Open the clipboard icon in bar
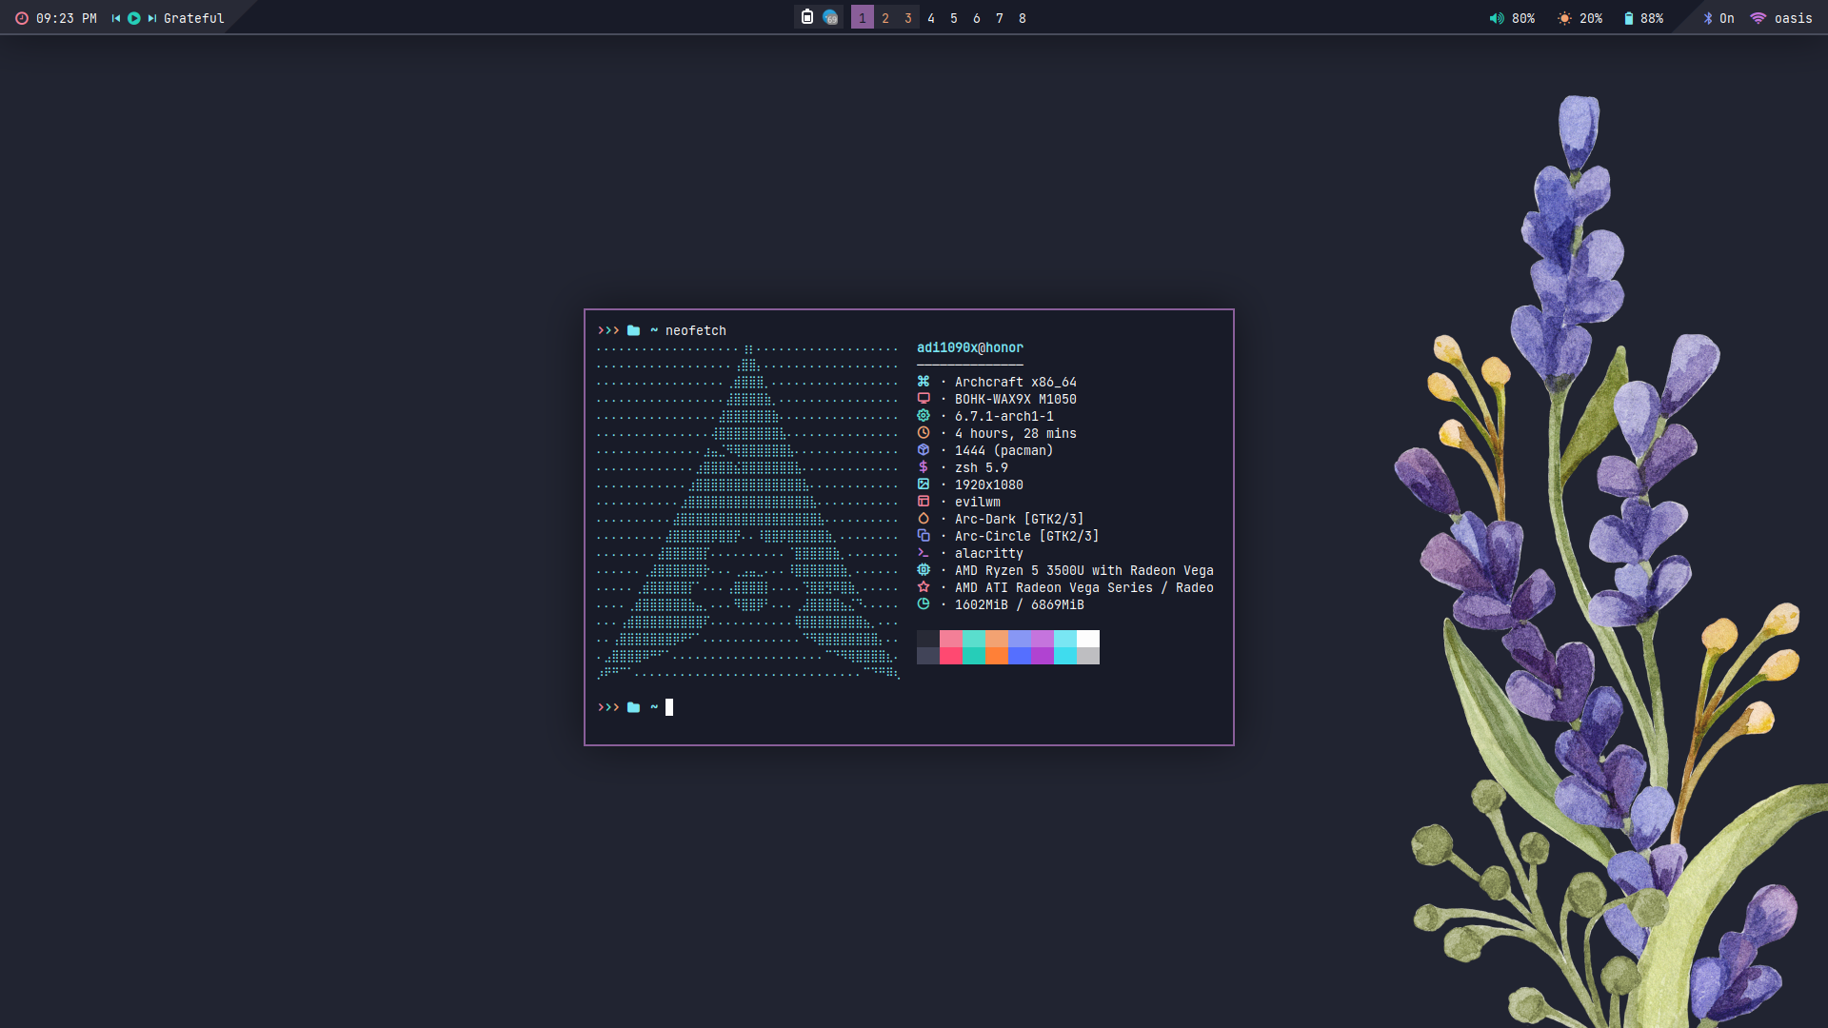 [807, 17]
